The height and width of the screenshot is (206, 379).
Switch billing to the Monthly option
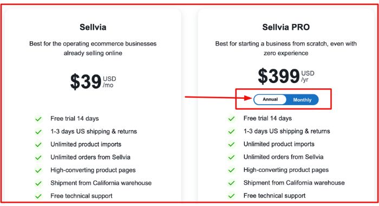(302, 100)
